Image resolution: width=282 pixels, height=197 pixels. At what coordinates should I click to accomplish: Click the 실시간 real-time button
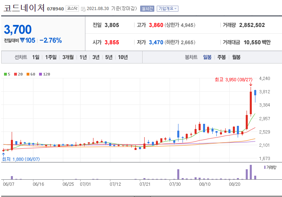pos(147,8)
